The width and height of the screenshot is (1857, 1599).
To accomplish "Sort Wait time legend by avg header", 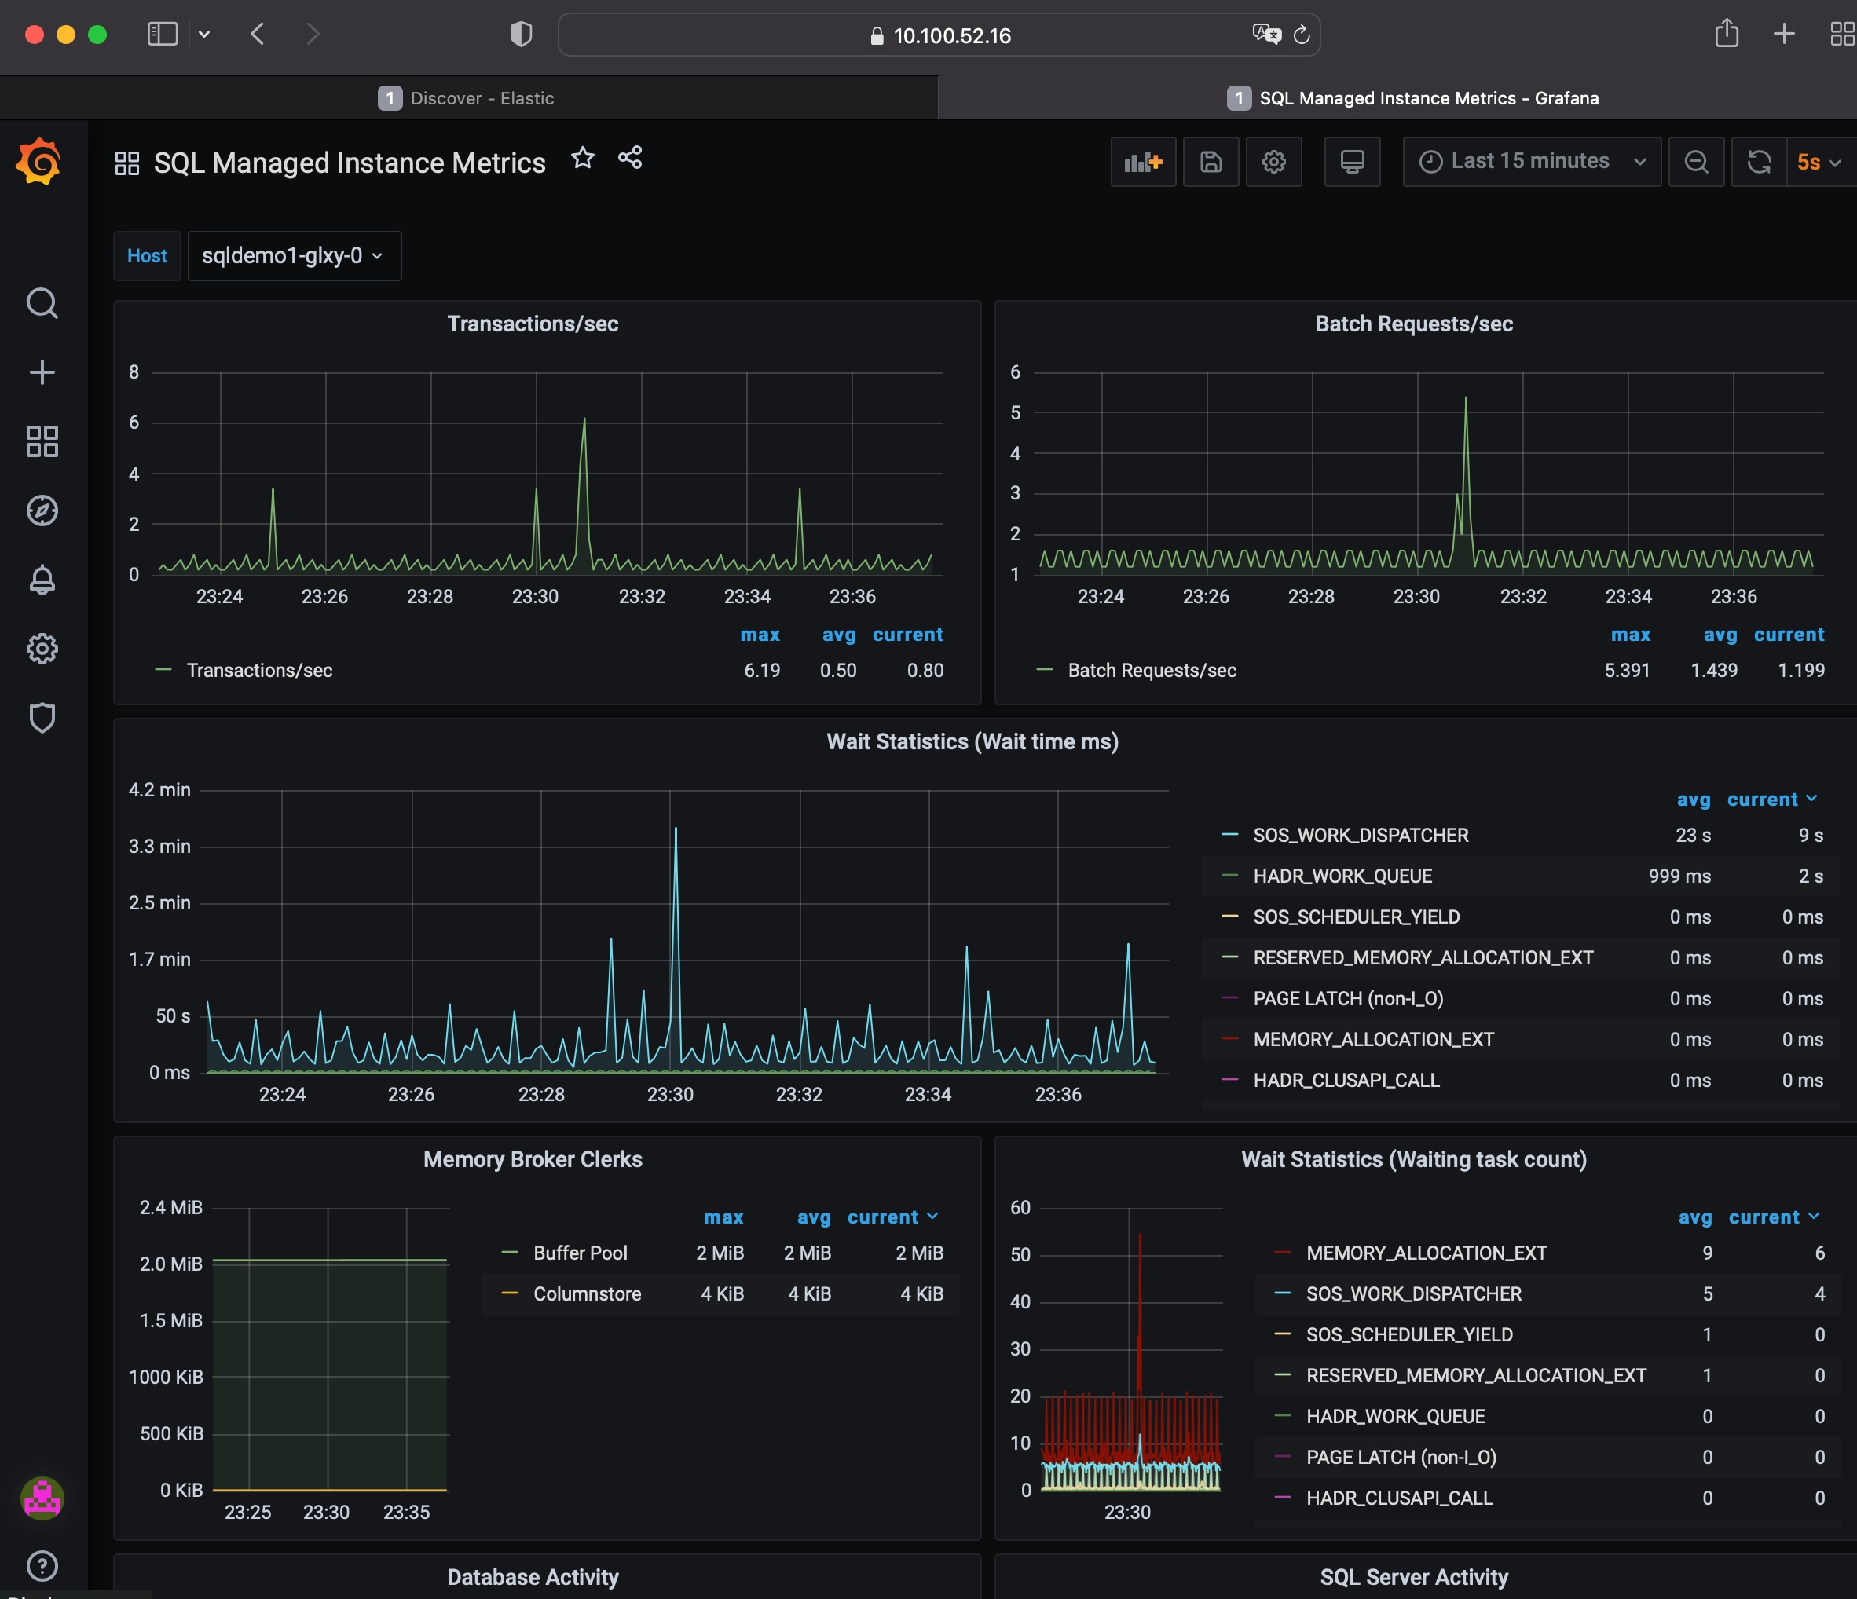I will [x=1693, y=799].
